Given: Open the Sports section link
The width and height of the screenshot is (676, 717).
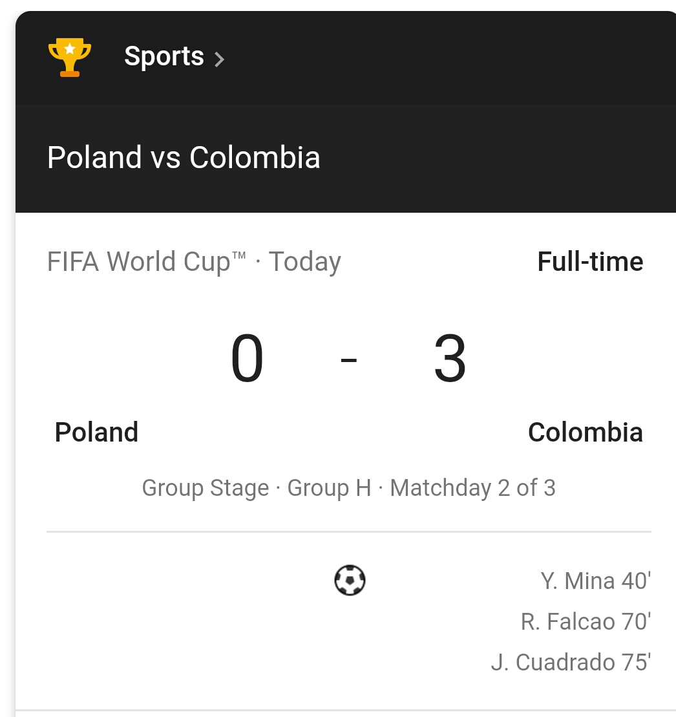Looking at the screenshot, I should (x=164, y=57).
